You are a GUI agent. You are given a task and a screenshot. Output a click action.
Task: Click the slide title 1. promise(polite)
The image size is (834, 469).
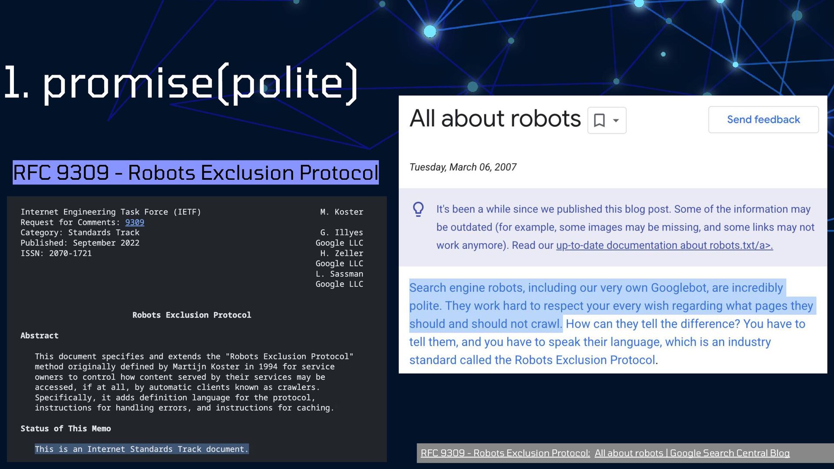coord(181,83)
